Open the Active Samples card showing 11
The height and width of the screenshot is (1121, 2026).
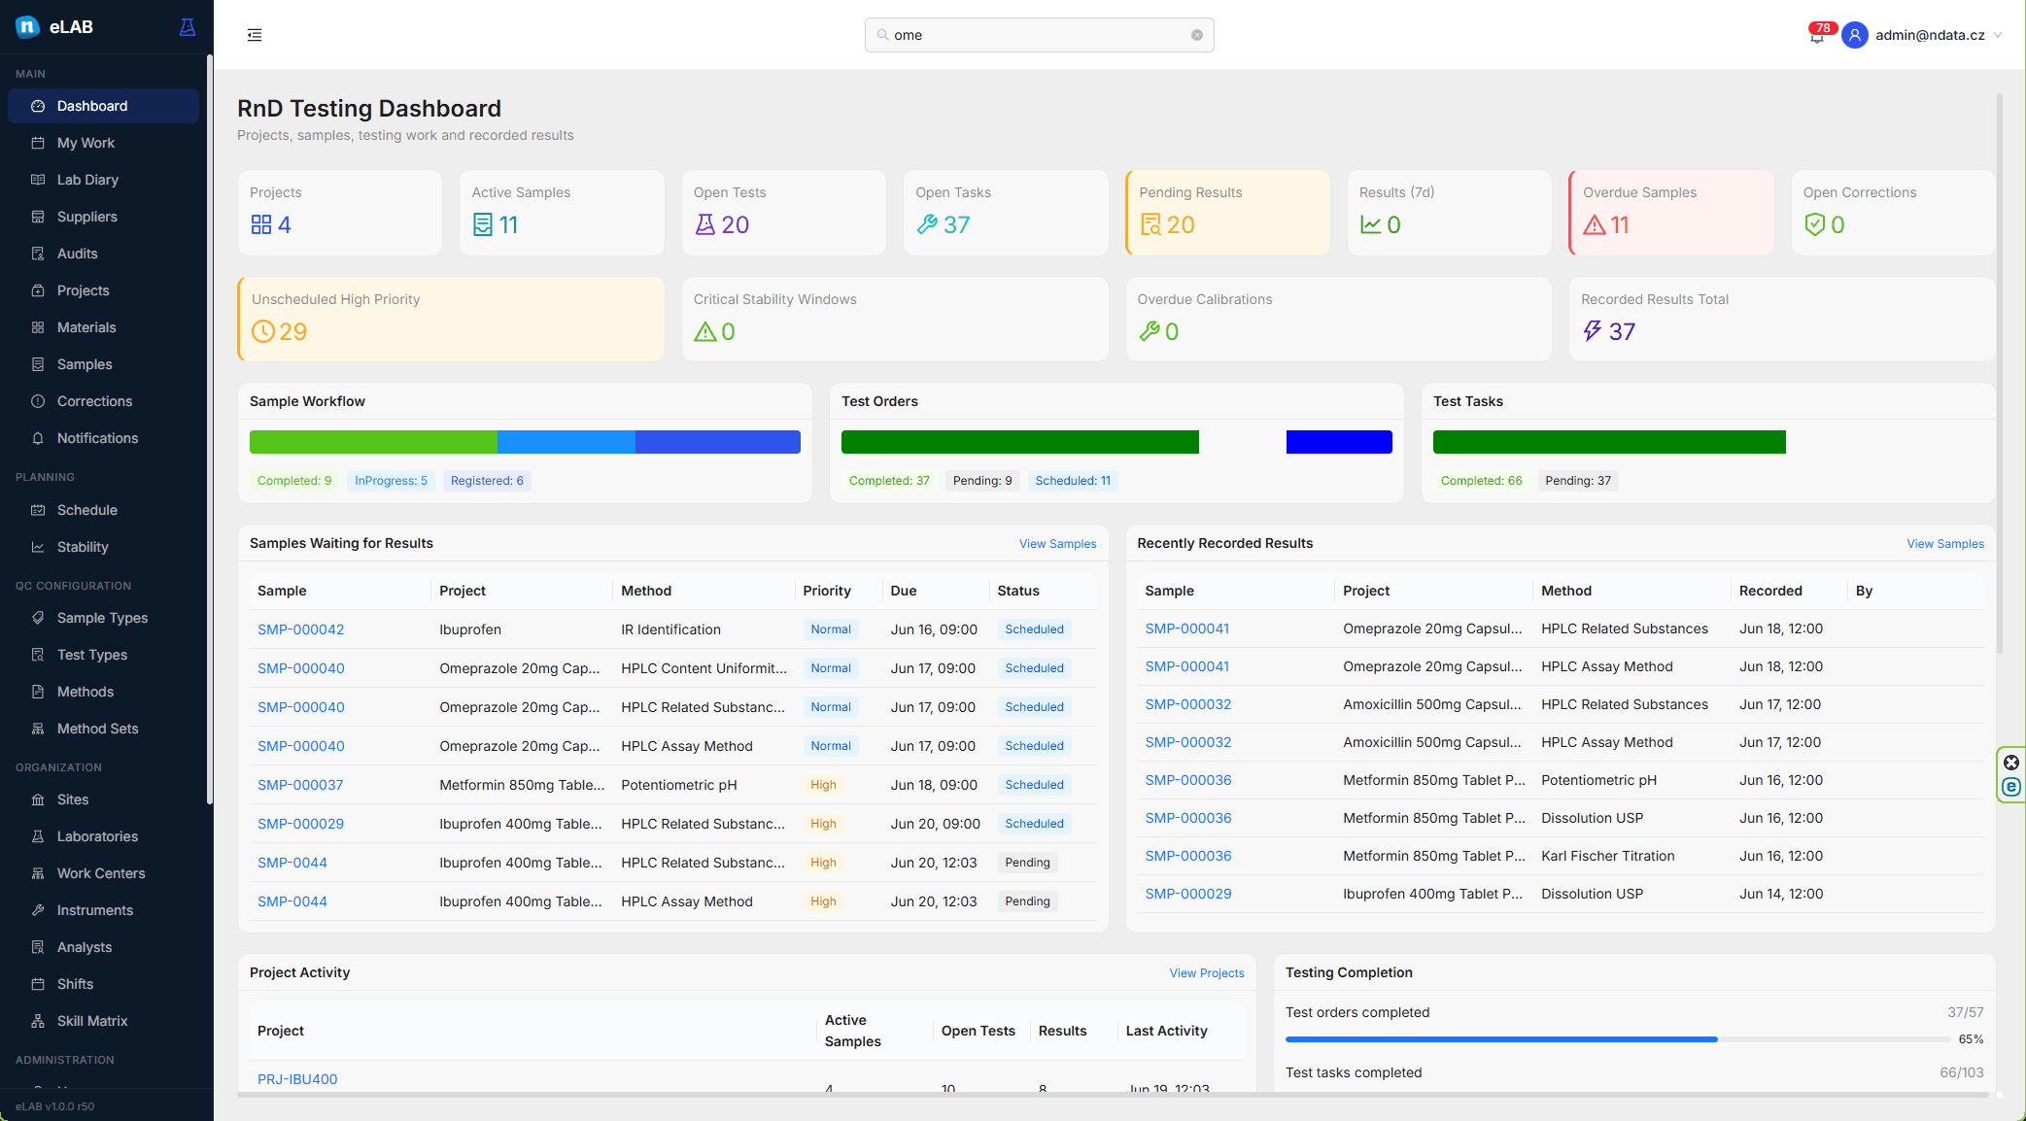pos(562,213)
